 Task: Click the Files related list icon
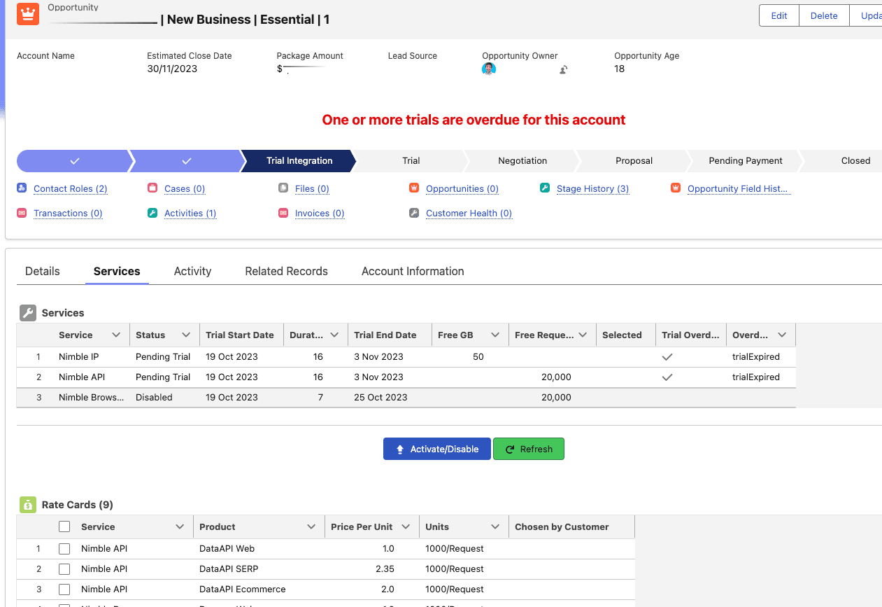pos(283,188)
